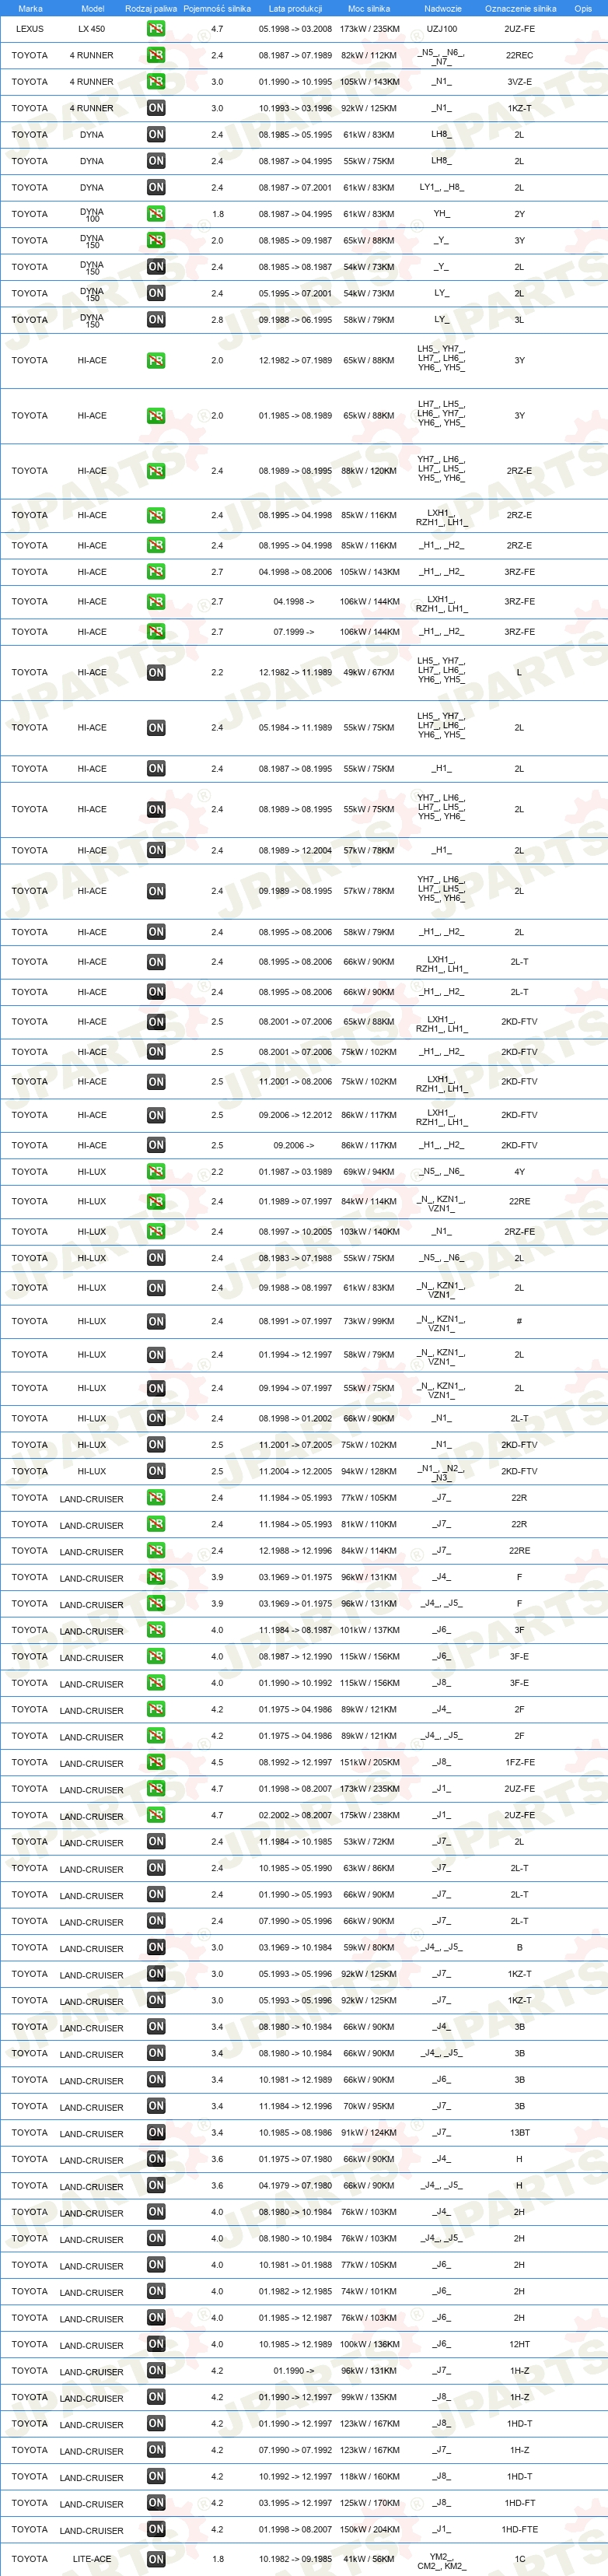Click the Model column header
The height and width of the screenshot is (2576, 608).
(92, 9)
